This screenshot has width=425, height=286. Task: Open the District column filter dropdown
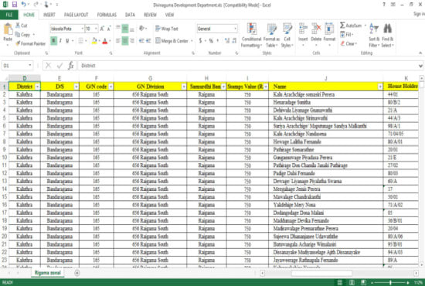point(37,87)
